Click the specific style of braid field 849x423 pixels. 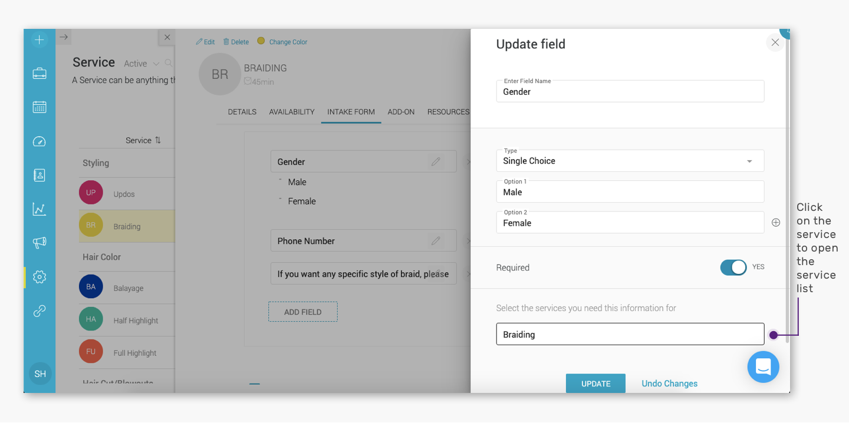pos(363,273)
